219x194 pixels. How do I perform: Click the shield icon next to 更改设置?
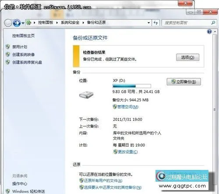point(115,152)
